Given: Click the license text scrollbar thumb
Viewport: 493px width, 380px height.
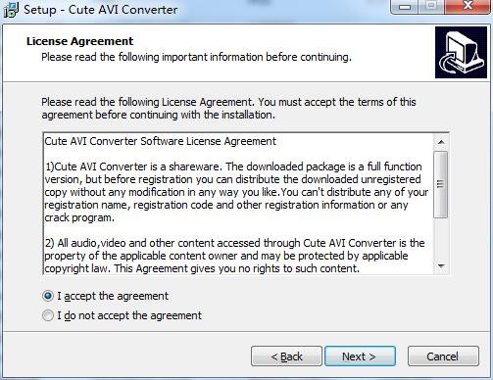Looking at the screenshot, I should (x=441, y=184).
